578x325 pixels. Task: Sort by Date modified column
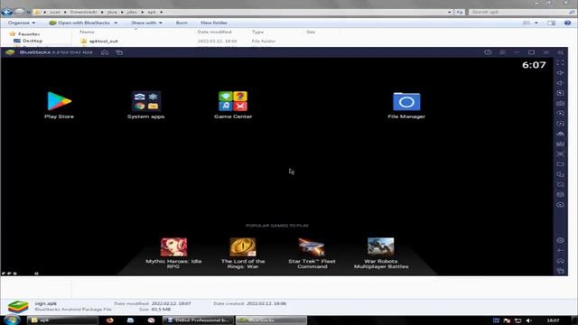214,32
